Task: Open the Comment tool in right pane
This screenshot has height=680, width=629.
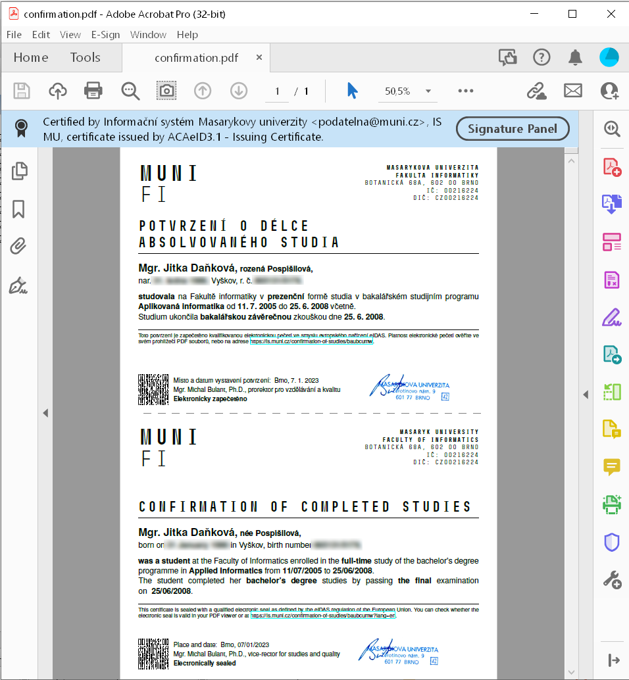Action: (x=612, y=468)
